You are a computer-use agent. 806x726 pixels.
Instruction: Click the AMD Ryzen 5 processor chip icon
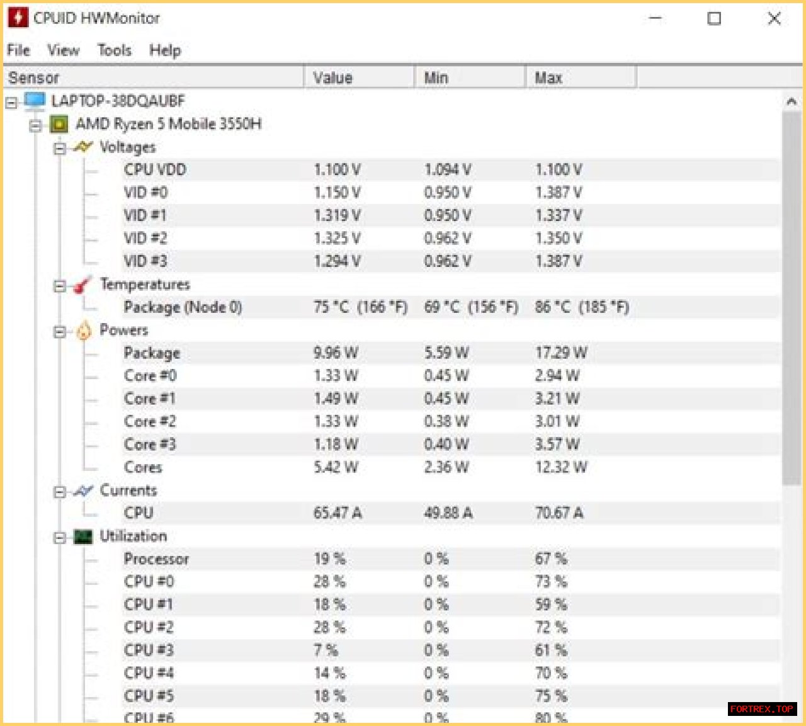tap(59, 124)
